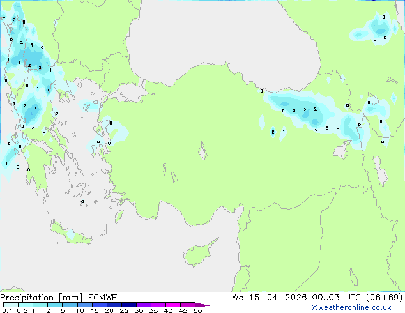Click the 45–50 mm legend color swatch

coord(188,305)
